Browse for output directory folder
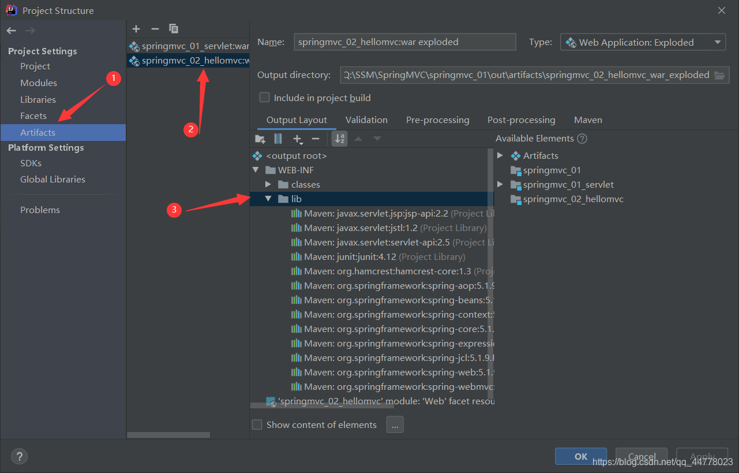739x473 pixels. [719, 75]
